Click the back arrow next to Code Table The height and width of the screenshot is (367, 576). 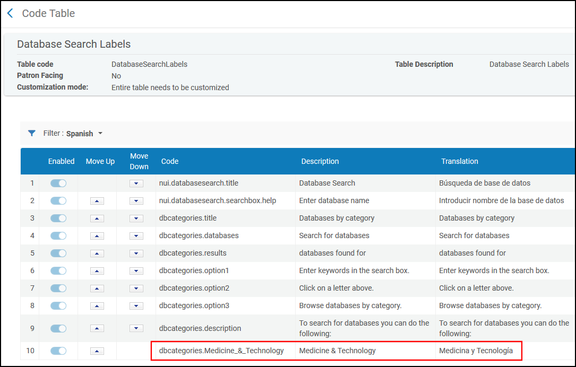pos(10,13)
